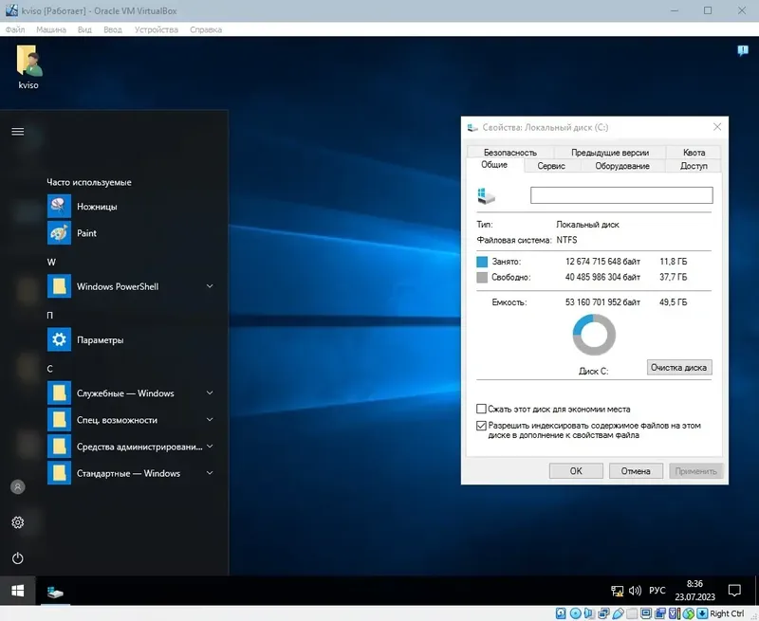759x621 pixels.
Task: Click the power button in the Start menu
Action: click(x=17, y=557)
